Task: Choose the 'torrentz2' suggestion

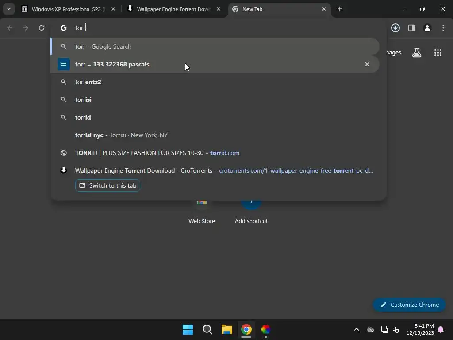Action: click(215, 82)
